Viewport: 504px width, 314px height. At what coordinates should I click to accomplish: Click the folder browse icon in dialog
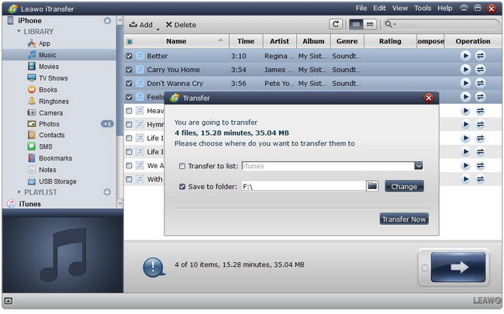(372, 186)
